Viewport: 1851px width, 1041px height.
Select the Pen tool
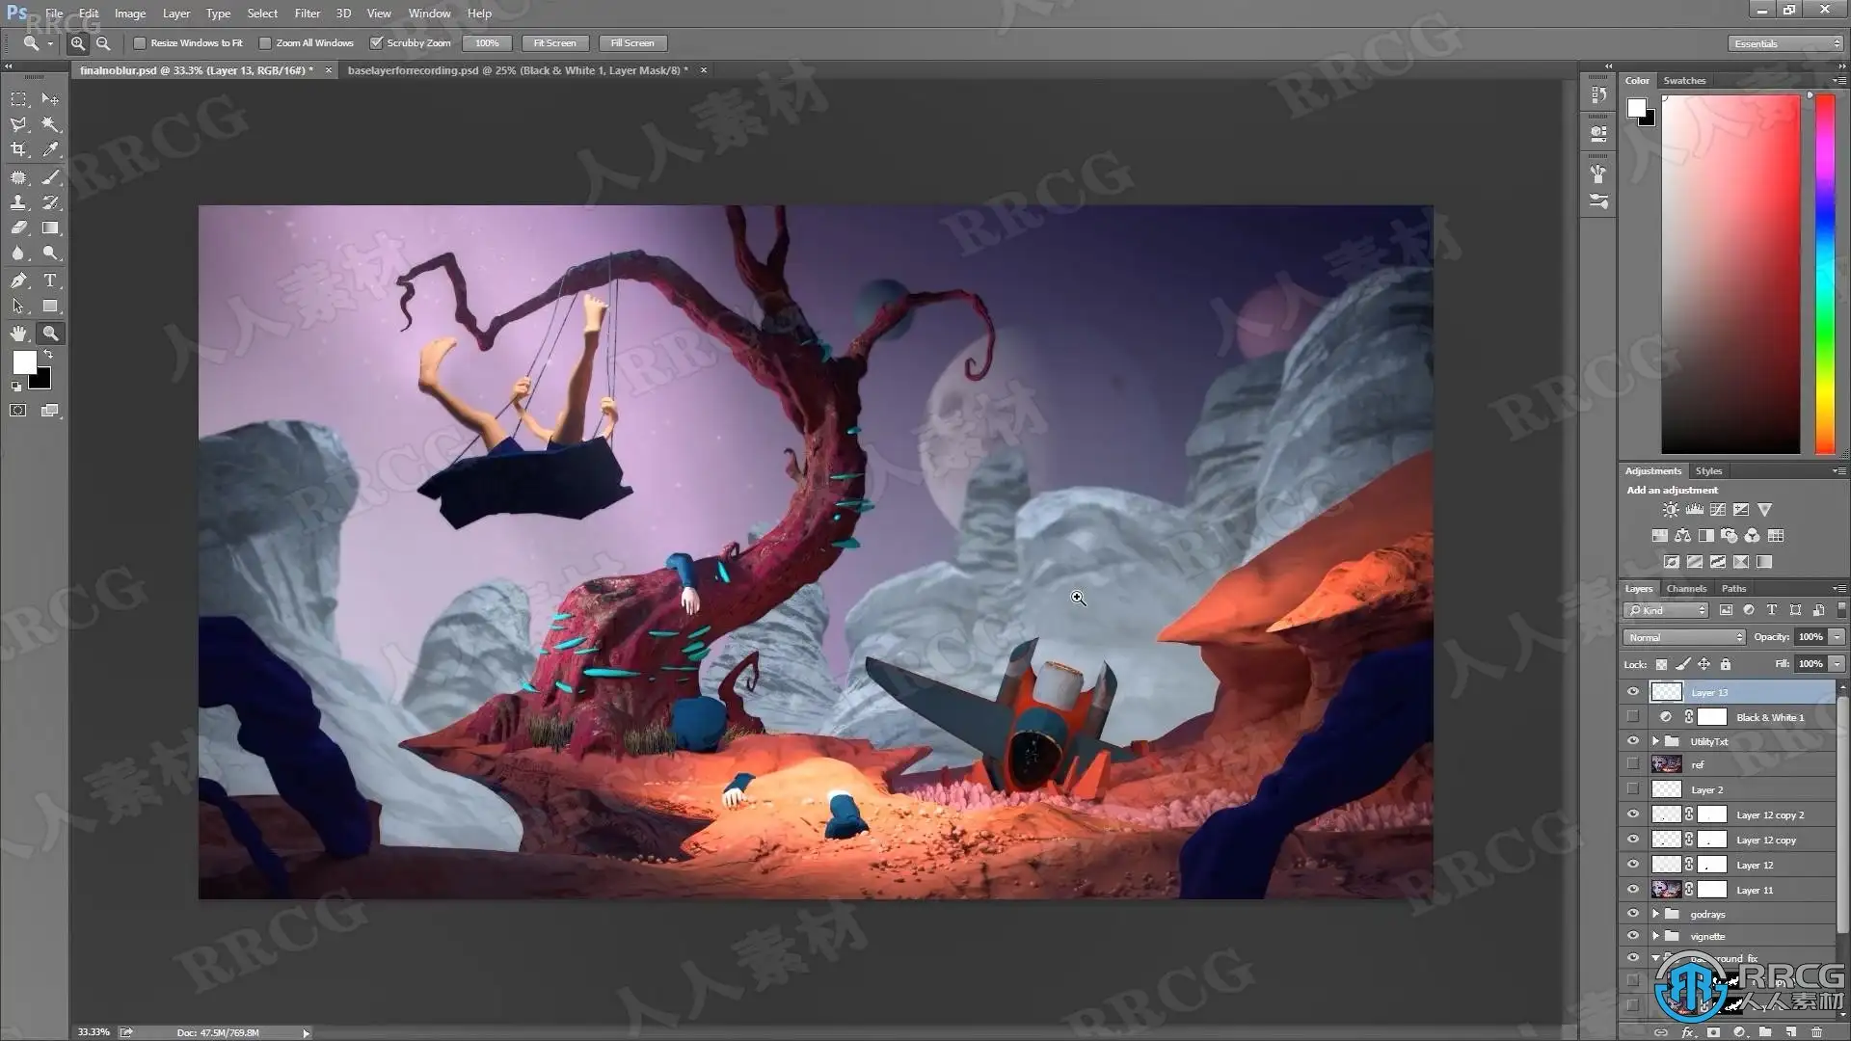click(x=18, y=280)
